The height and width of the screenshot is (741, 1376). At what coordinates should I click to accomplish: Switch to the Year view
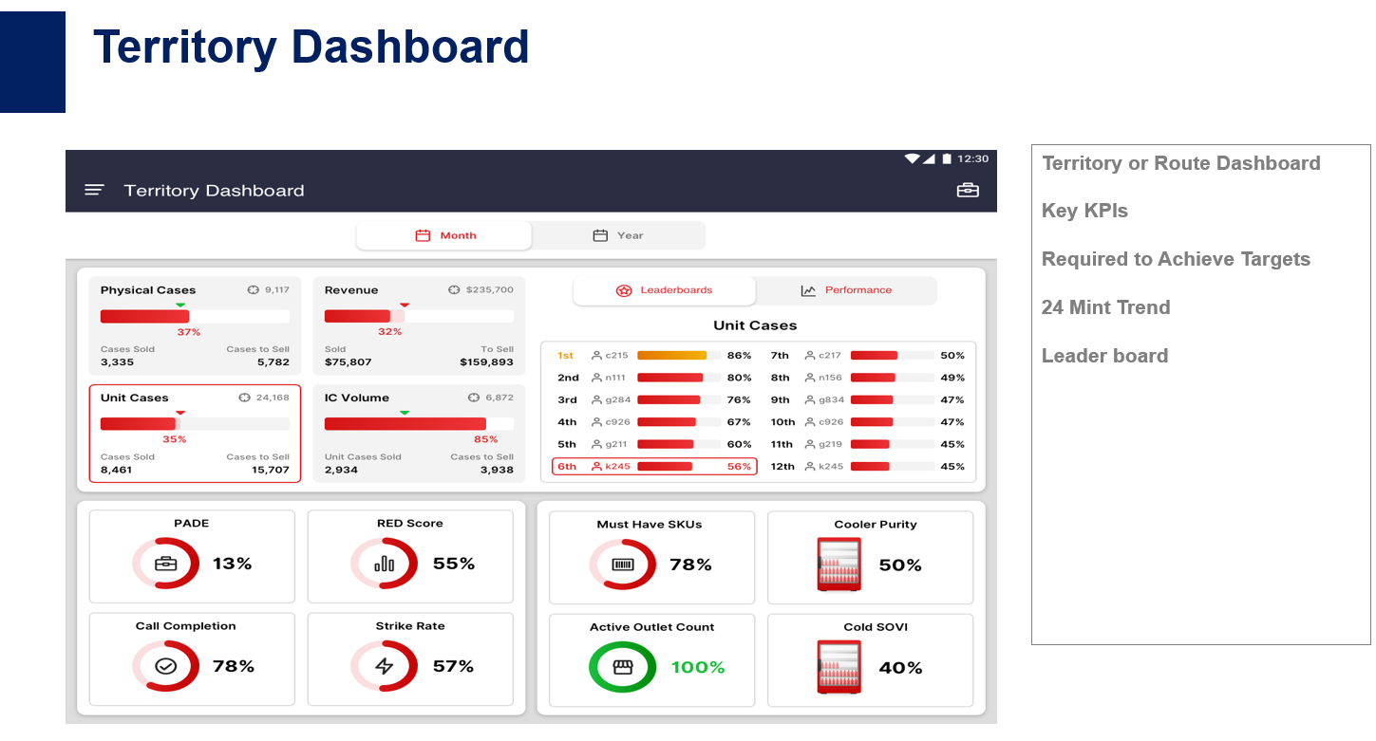tap(618, 235)
